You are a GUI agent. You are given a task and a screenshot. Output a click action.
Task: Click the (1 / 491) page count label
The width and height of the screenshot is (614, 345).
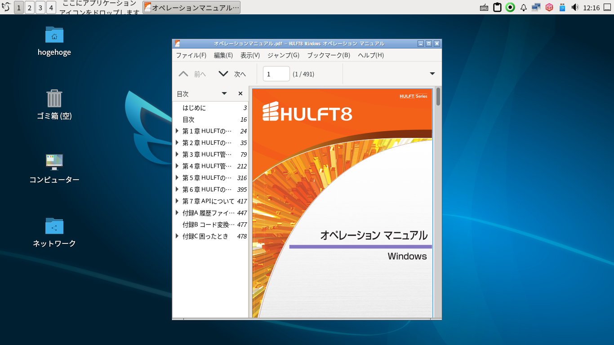coord(303,74)
